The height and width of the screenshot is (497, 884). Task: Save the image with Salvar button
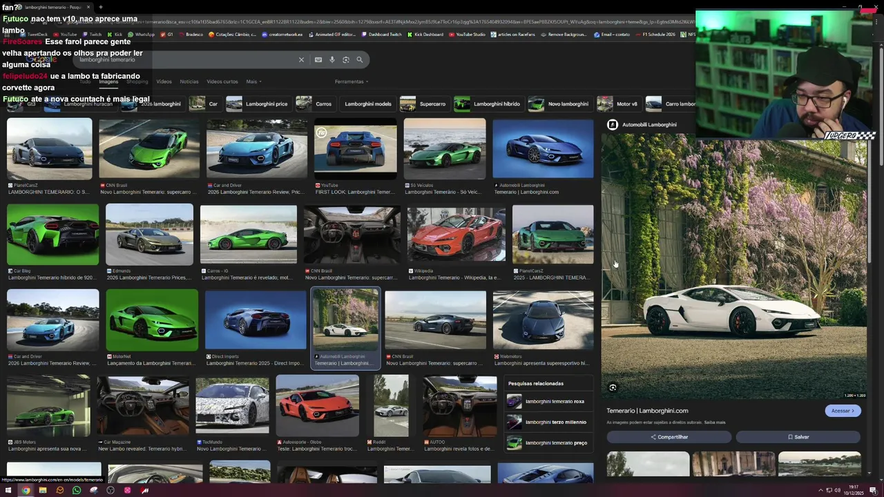798,437
